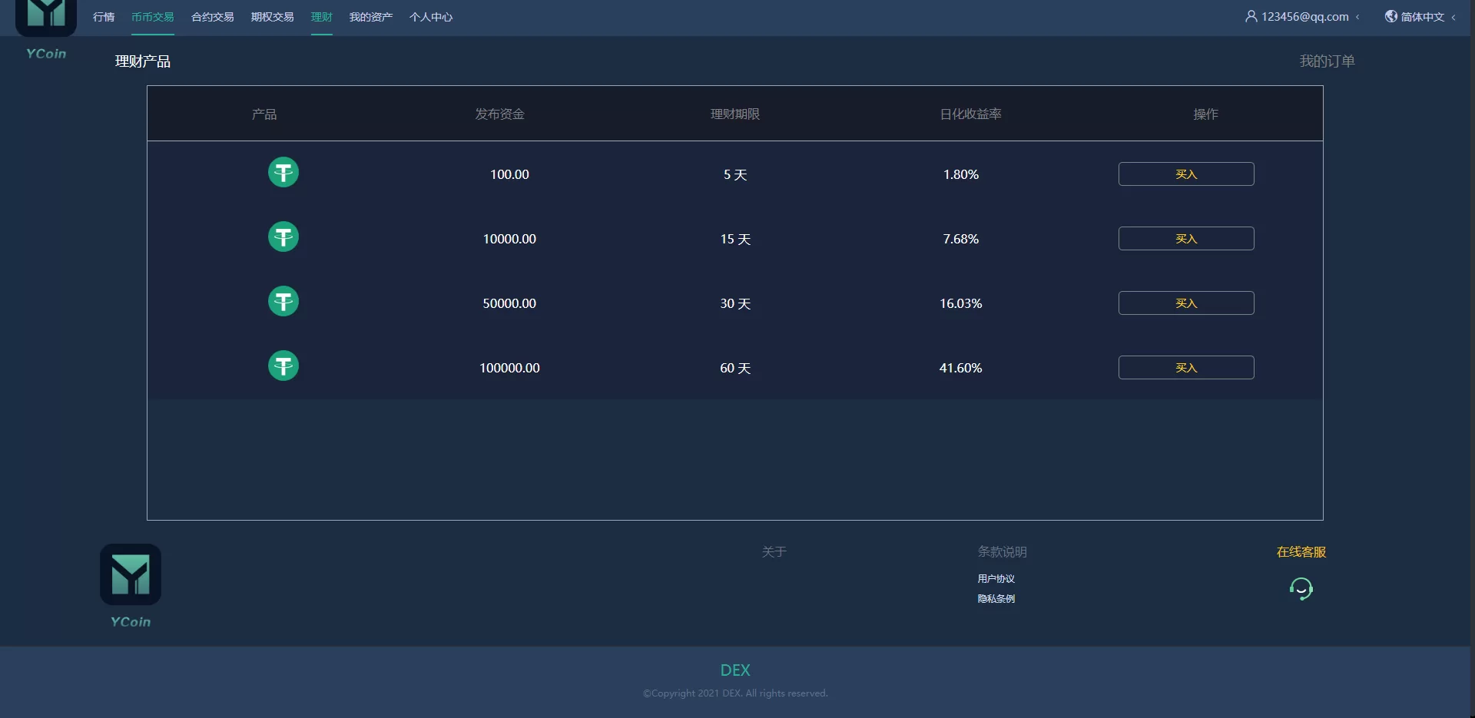1475x718 pixels.
Task: Open online customer service headset icon
Action: point(1301,589)
